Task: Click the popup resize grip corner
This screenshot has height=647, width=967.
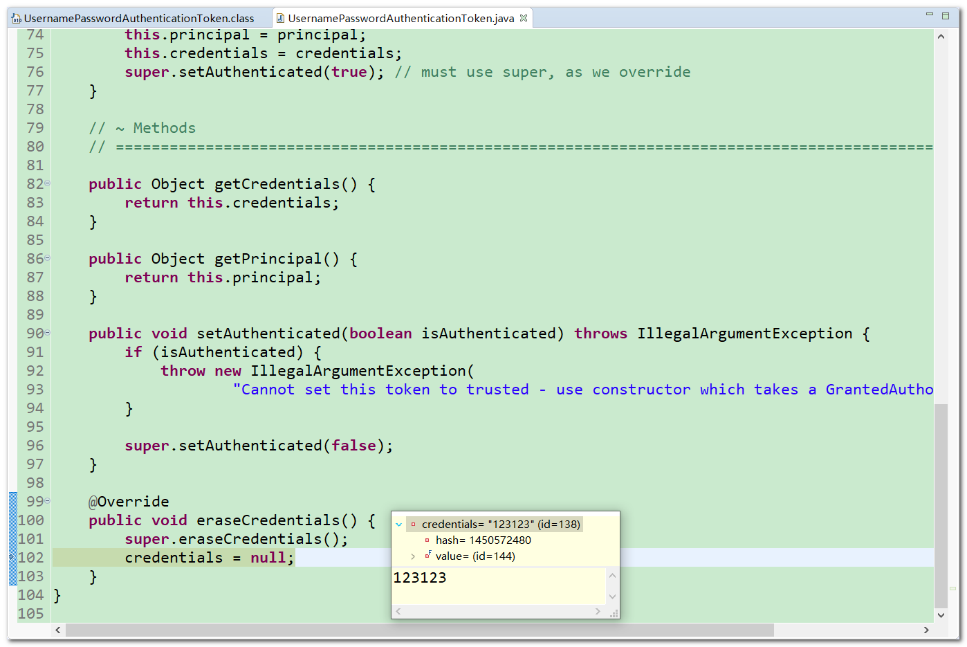Action: tap(614, 613)
